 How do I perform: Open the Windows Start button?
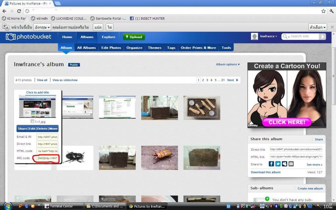[7, 206]
